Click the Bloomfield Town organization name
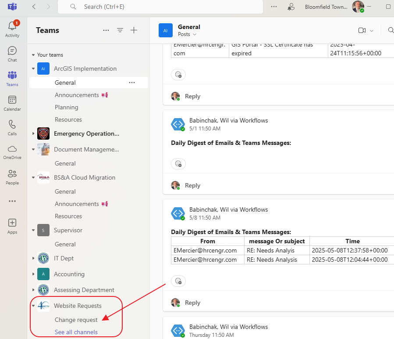Image resolution: width=394 pixels, height=339 pixels. click(326, 7)
